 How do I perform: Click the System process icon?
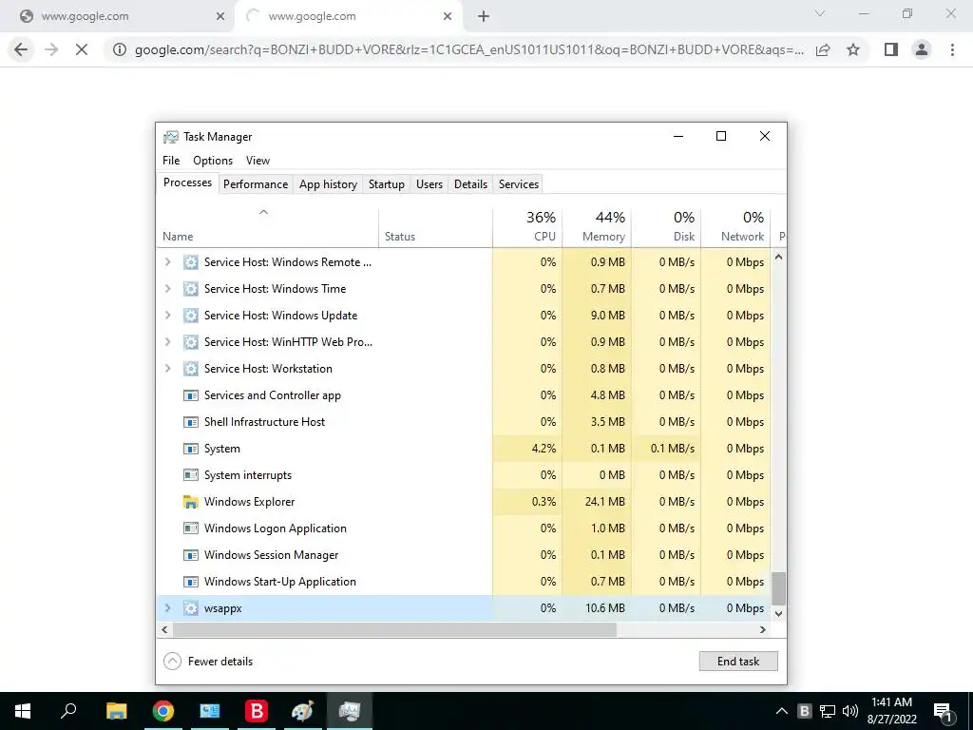click(190, 449)
